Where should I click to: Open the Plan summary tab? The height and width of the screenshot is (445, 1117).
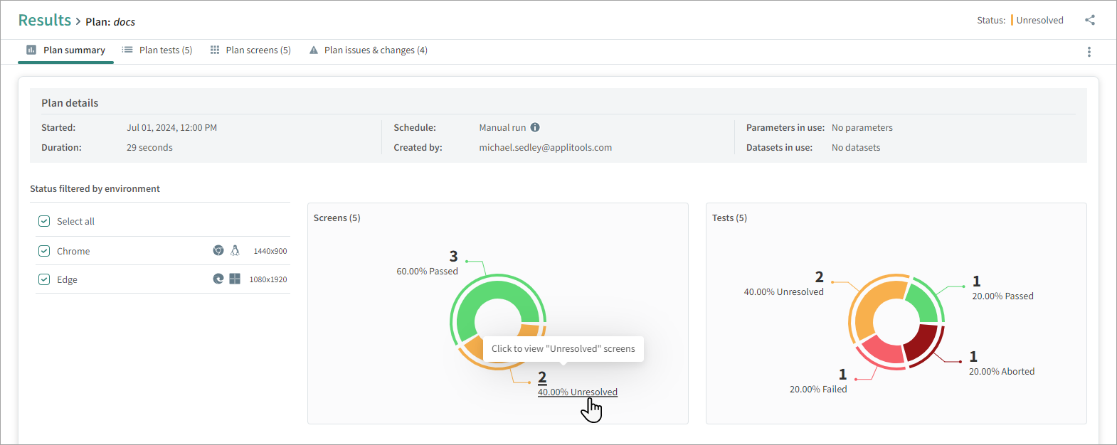[x=65, y=50]
